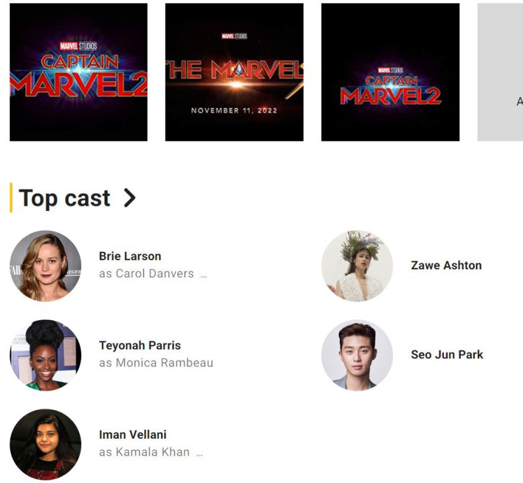Click the Monica Rambeau character link
523x483 pixels.
[x=164, y=363]
